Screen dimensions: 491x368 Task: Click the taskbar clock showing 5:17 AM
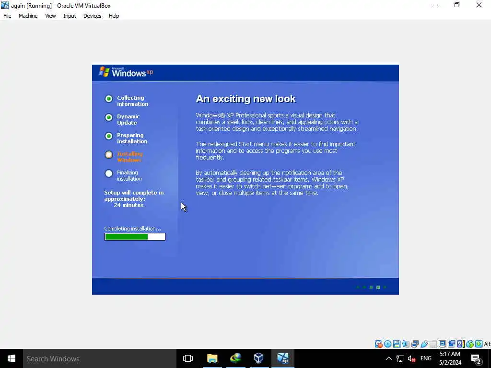[450, 358]
